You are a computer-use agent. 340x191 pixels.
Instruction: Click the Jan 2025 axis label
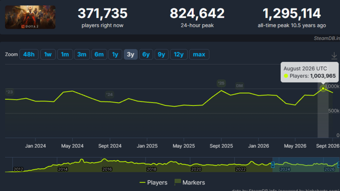pyautogui.click(x=147, y=146)
